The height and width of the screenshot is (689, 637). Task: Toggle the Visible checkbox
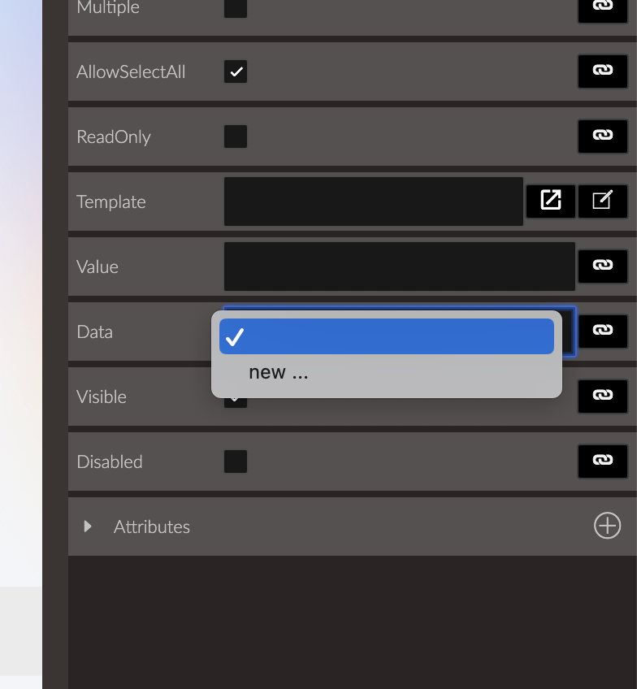[x=236, y=402]
